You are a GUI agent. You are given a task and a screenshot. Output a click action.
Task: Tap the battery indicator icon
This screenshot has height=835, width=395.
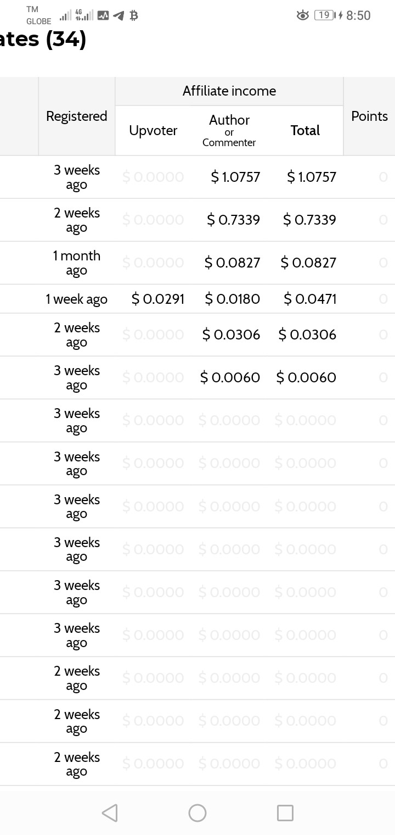[x=328, y=15]
